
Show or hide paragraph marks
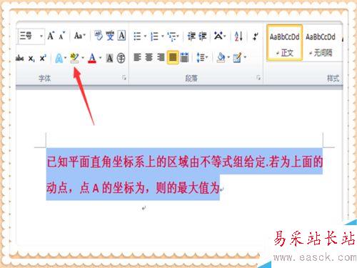(x=256, y=36)
